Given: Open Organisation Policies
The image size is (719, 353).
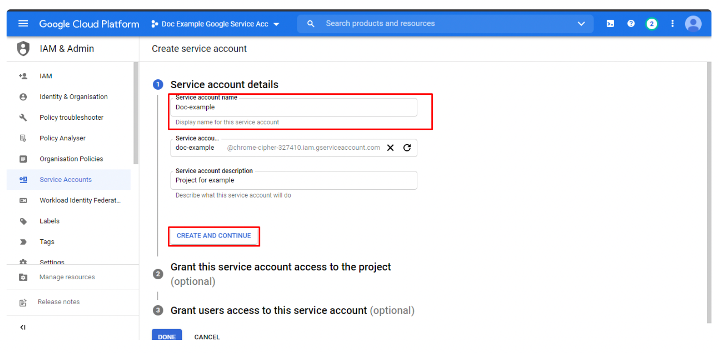Looking at the screenshot, I should (71, 159).
